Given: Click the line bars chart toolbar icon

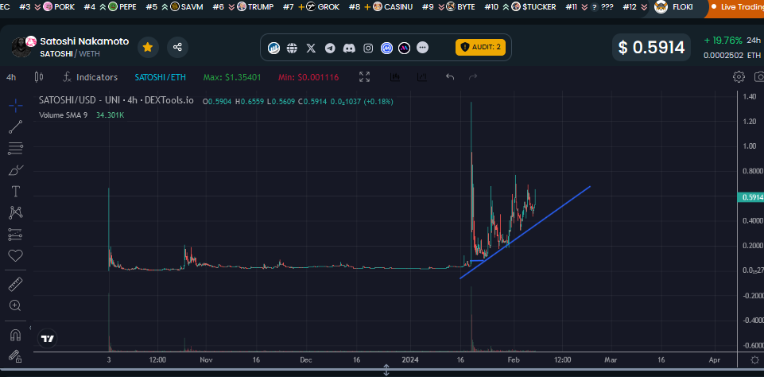Looking at the screenshot, I should [422, 77].
